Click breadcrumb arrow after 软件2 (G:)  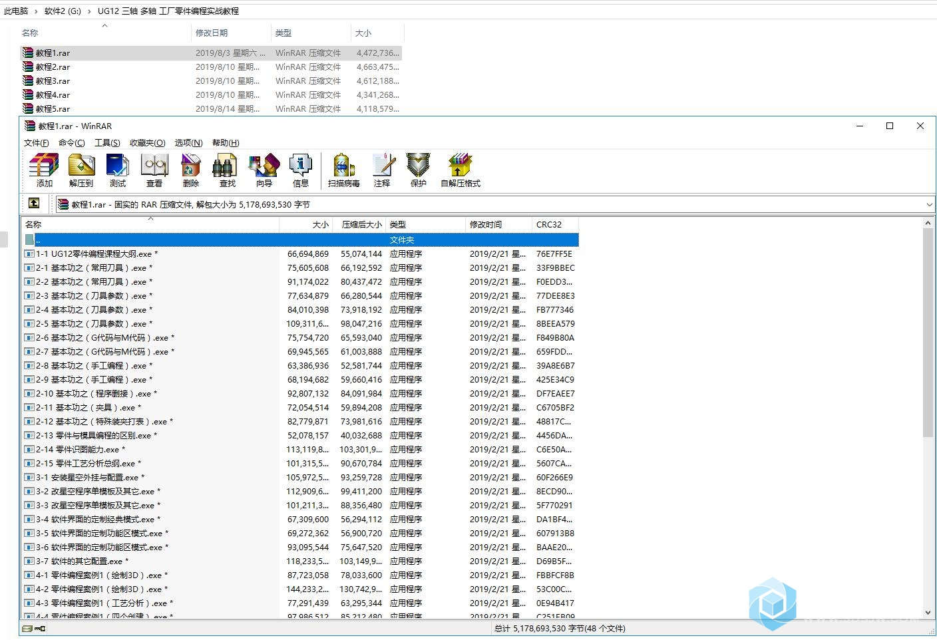pyautogui.click(x=89, y=11)
